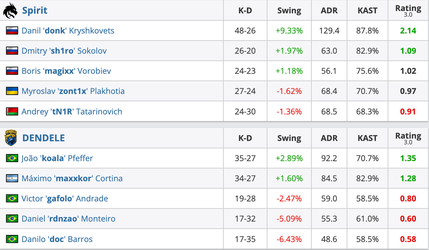Click the Ukrainian flag beside zont1x

[12, 91]
